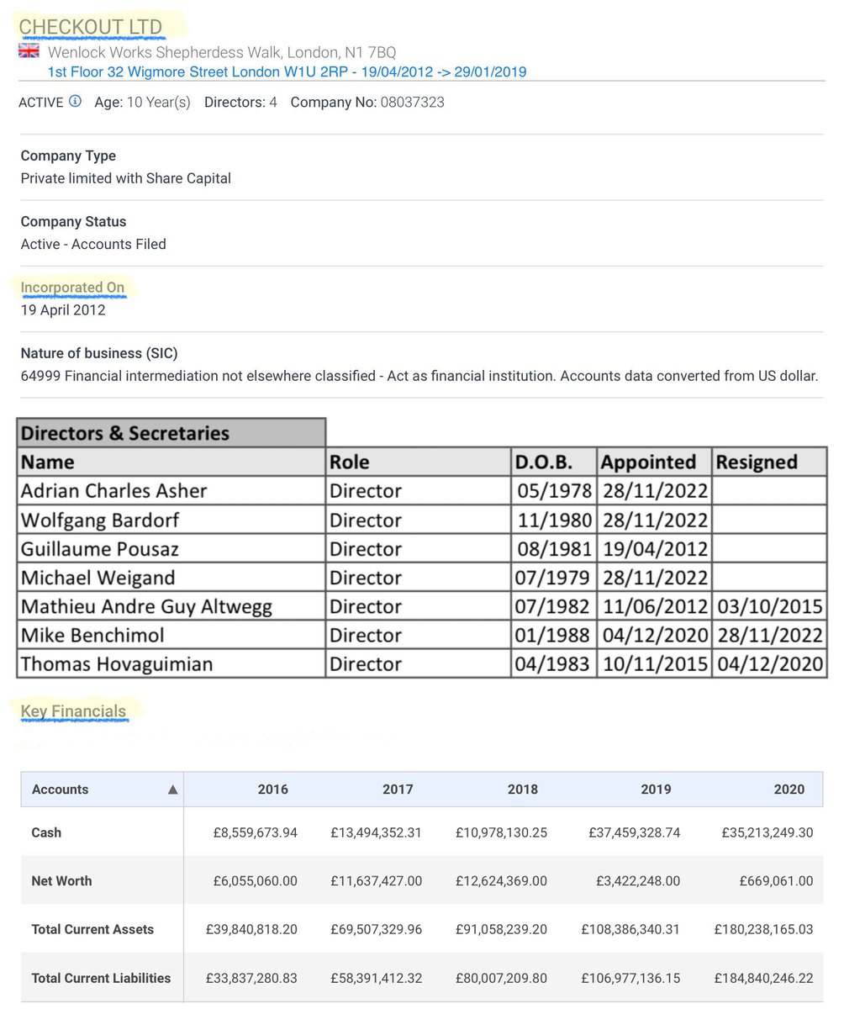The image size is (844, 1009).
Task: Click Adrian Charles Asher's D.O.B. 05/1978
Action: 555,491
